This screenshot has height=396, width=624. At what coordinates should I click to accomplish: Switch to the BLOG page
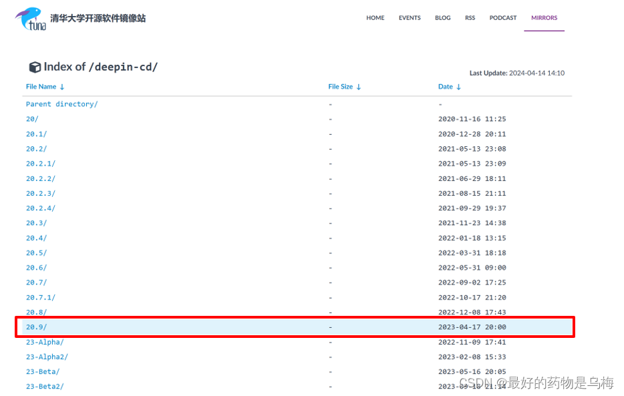click(442, 18)
